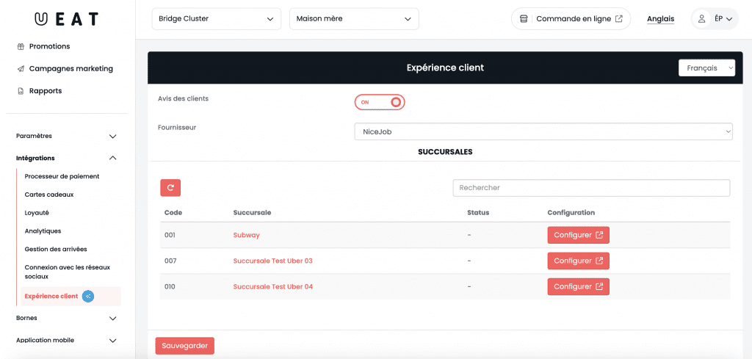
Task: Turn off the Avis des clients switch
Action: point(380,102)
